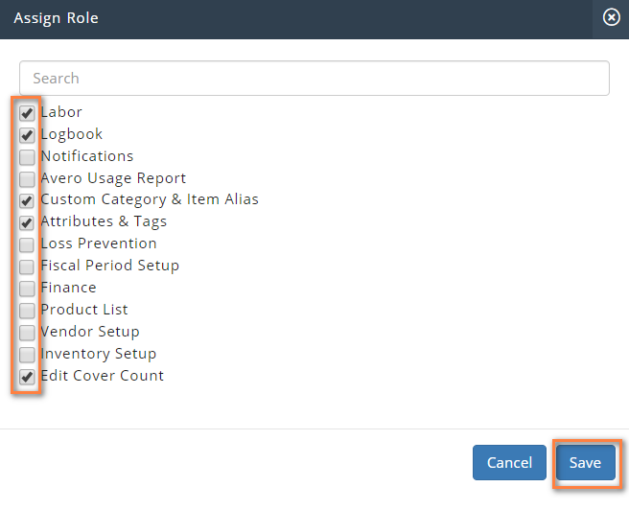Enable the Notifications checkbox

tap(27, 157)
